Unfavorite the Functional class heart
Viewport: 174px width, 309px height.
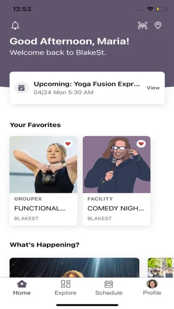click(68, 144)
